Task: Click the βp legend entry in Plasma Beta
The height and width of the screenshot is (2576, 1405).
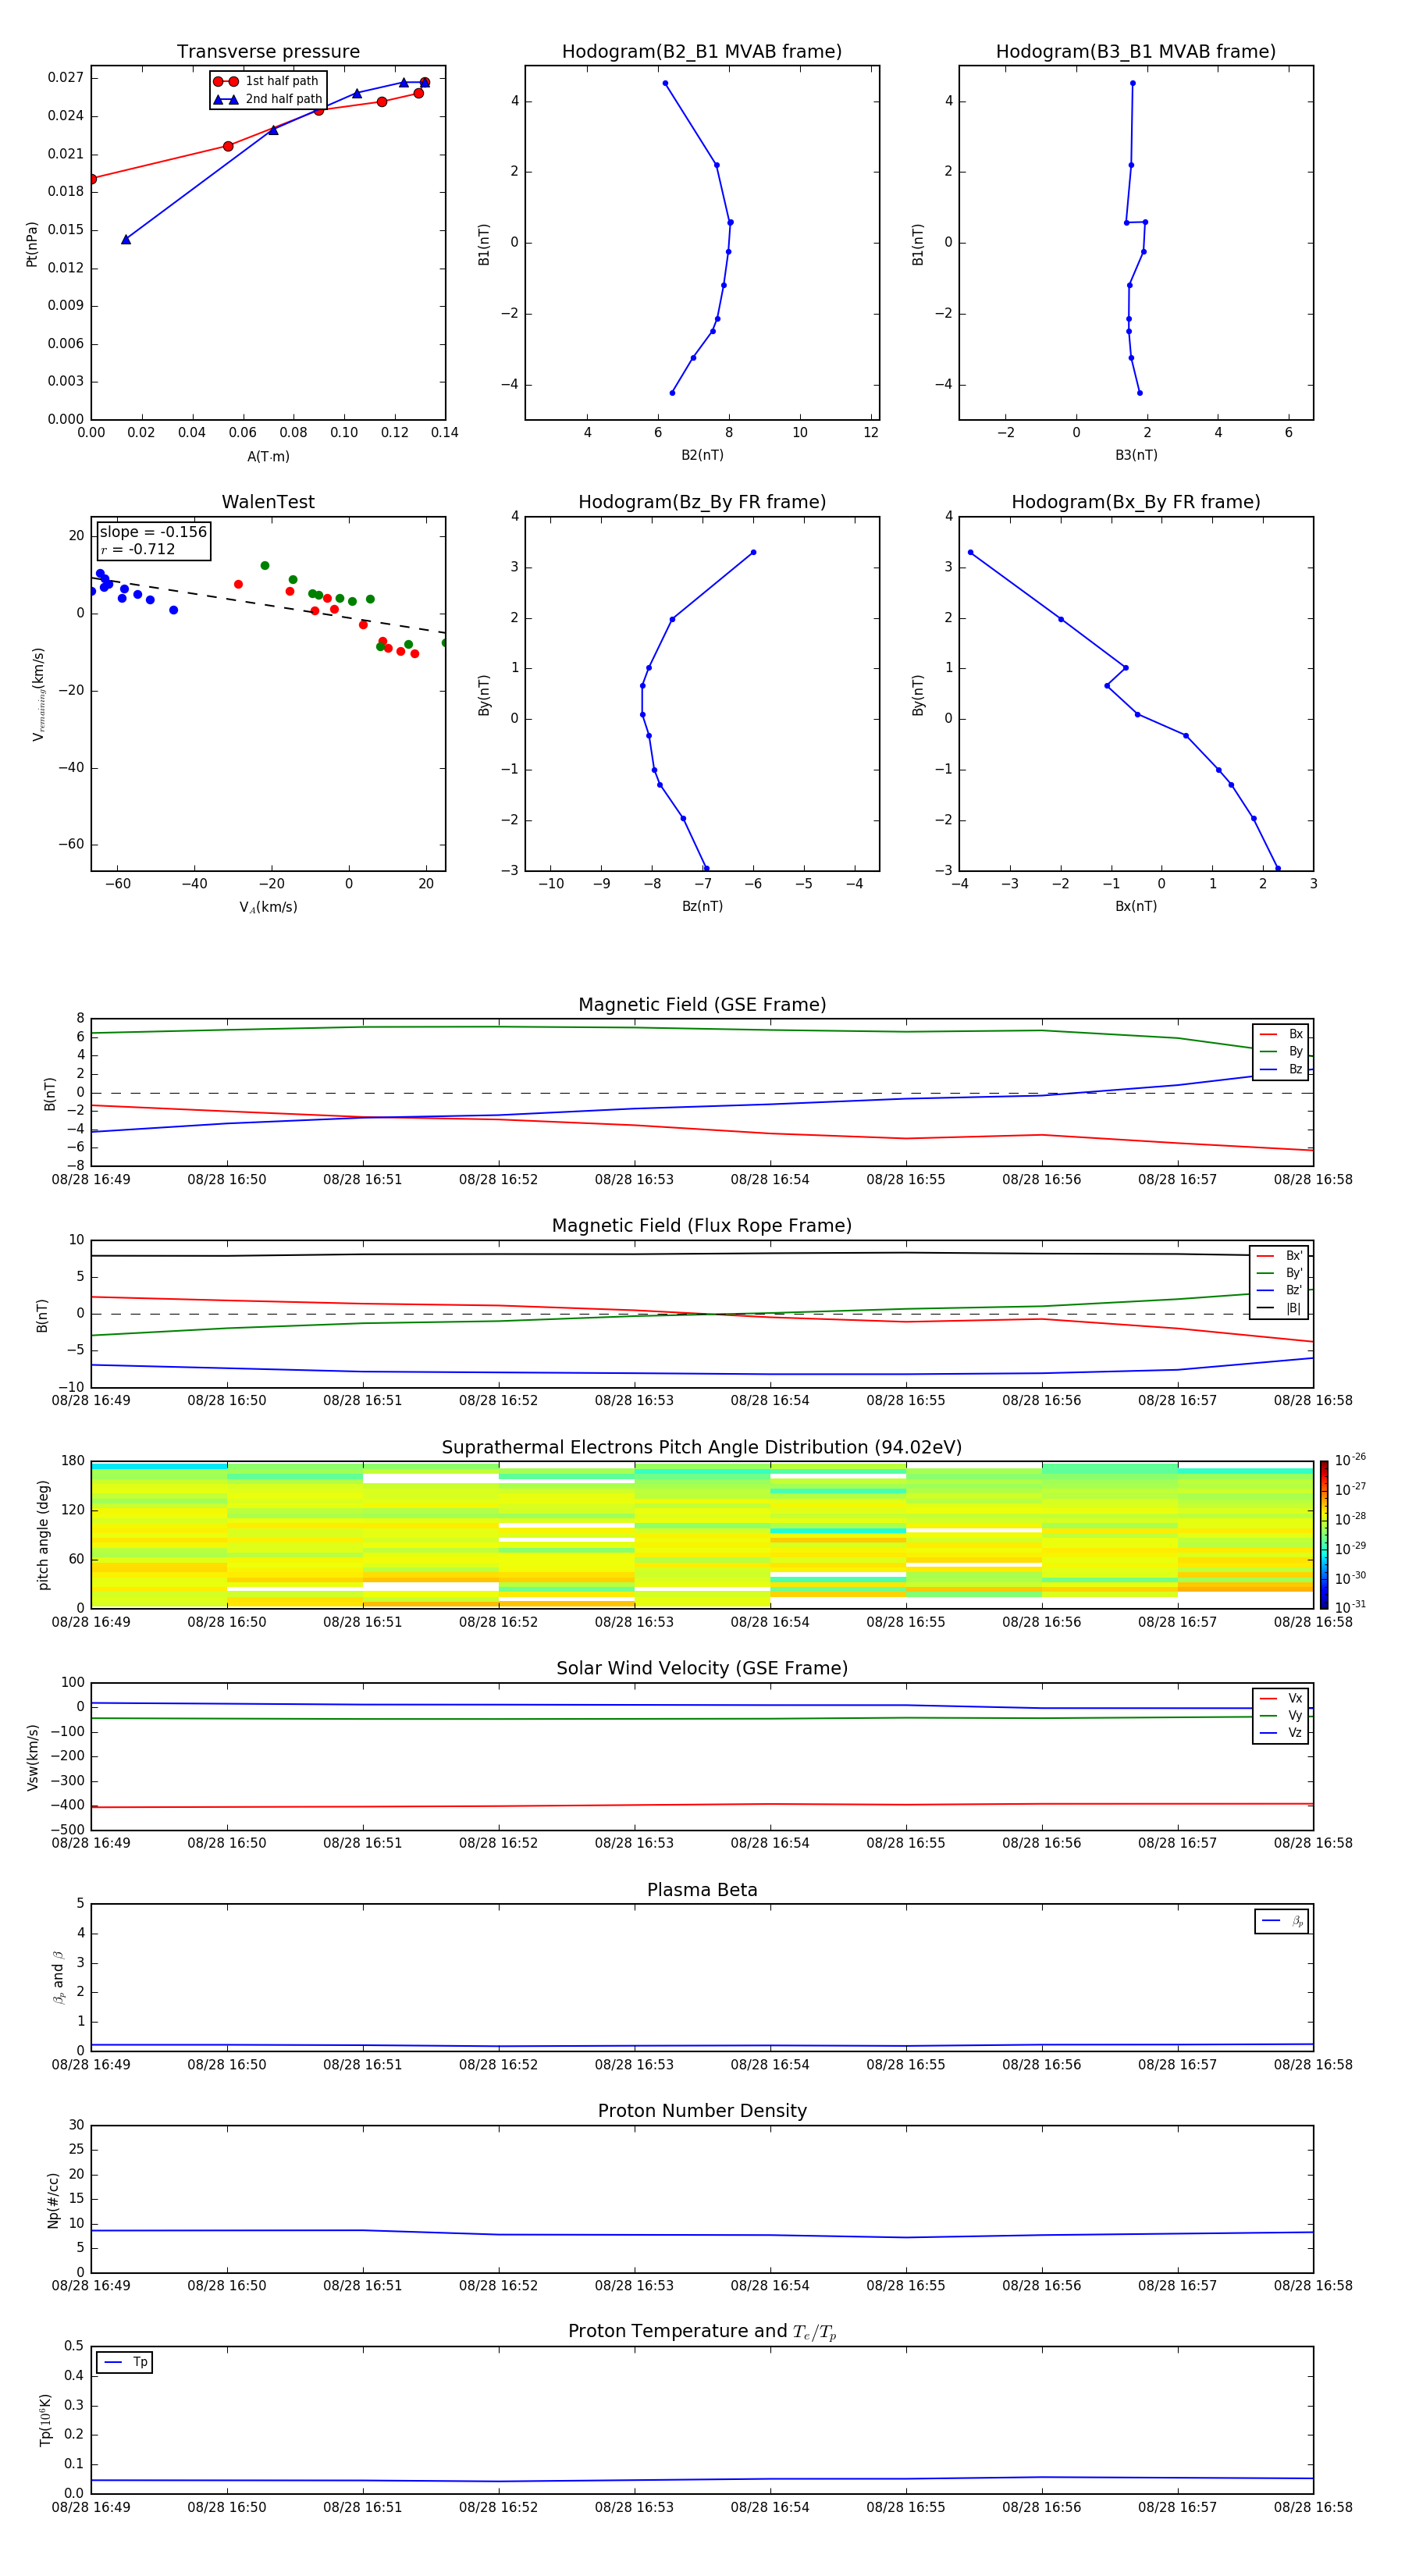Action: coord(1282,1921)
